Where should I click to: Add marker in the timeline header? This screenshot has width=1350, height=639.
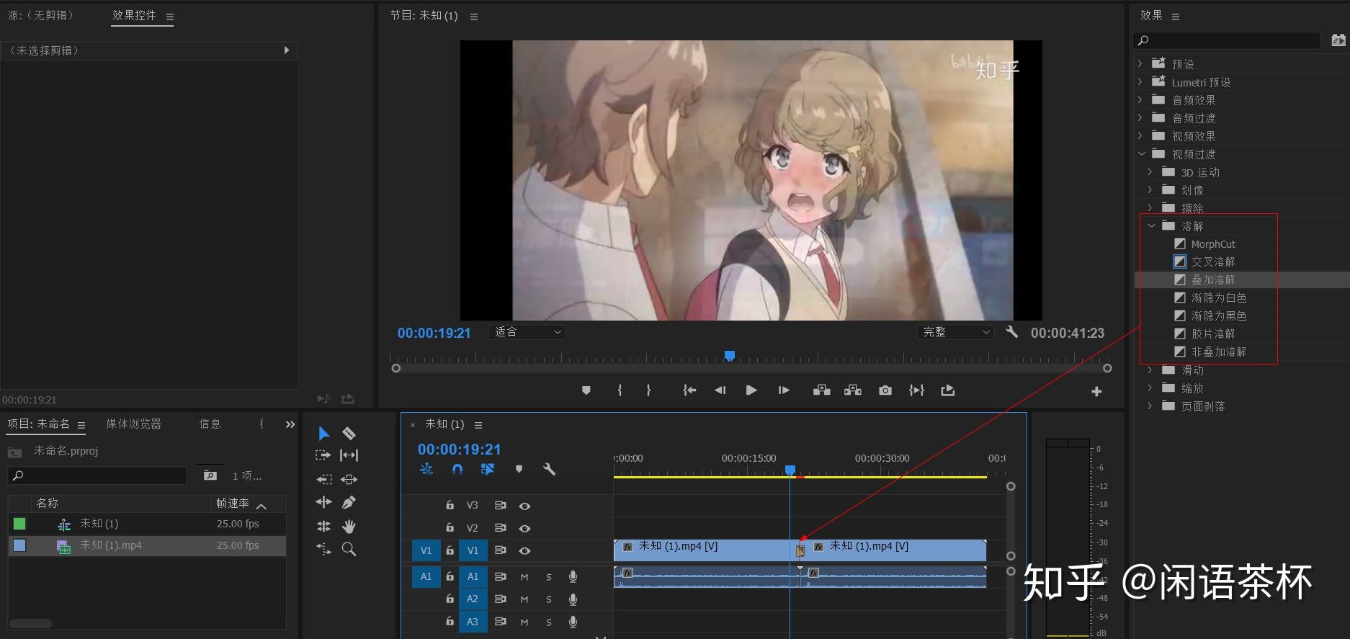tap(519, 469)
